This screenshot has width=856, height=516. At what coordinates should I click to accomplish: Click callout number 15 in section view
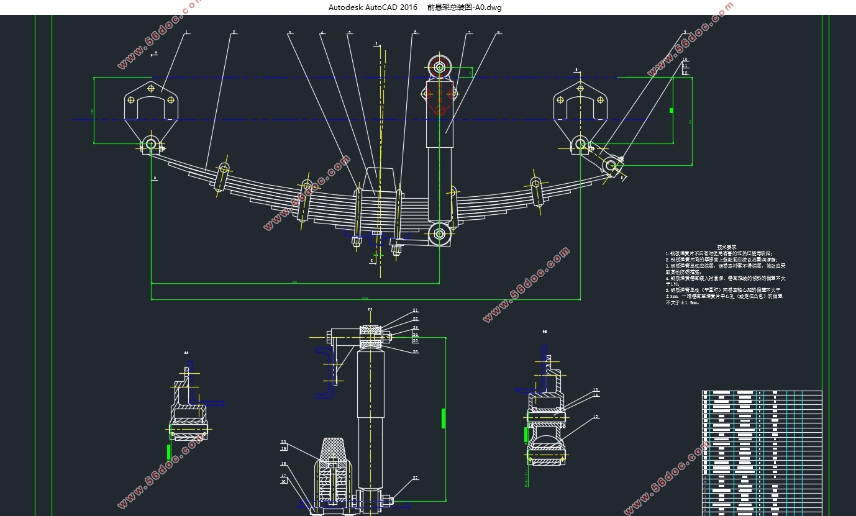point(595,417)
